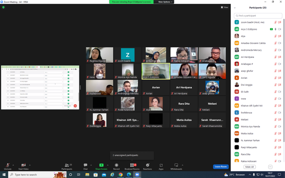Show hidden system tray icons arrow

[x=250, y=174]
